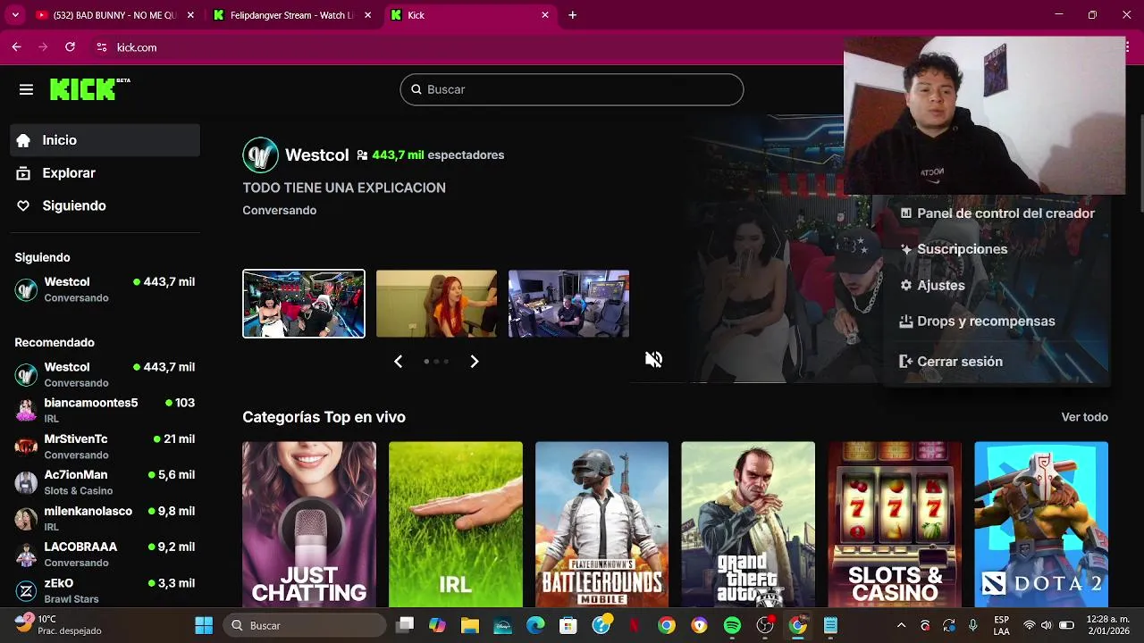
Task: Reload the kick.com page
Action: (x=70, y=47)
